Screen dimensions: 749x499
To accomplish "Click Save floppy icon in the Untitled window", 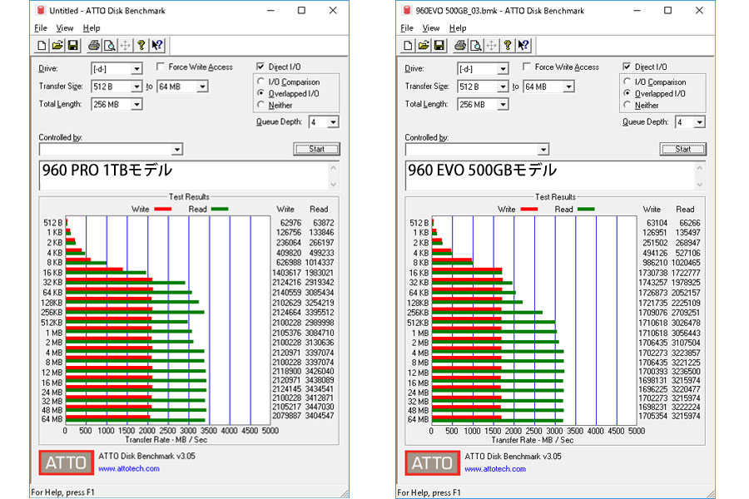I will point(72,45).
